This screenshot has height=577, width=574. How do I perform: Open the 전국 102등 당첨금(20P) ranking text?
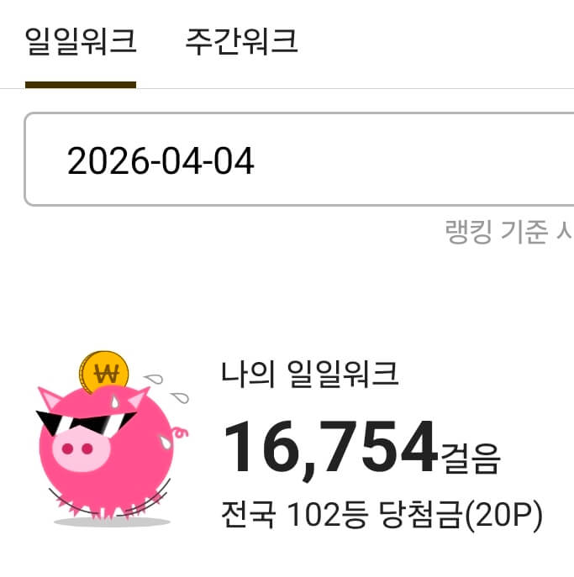[x=382, y=514]
